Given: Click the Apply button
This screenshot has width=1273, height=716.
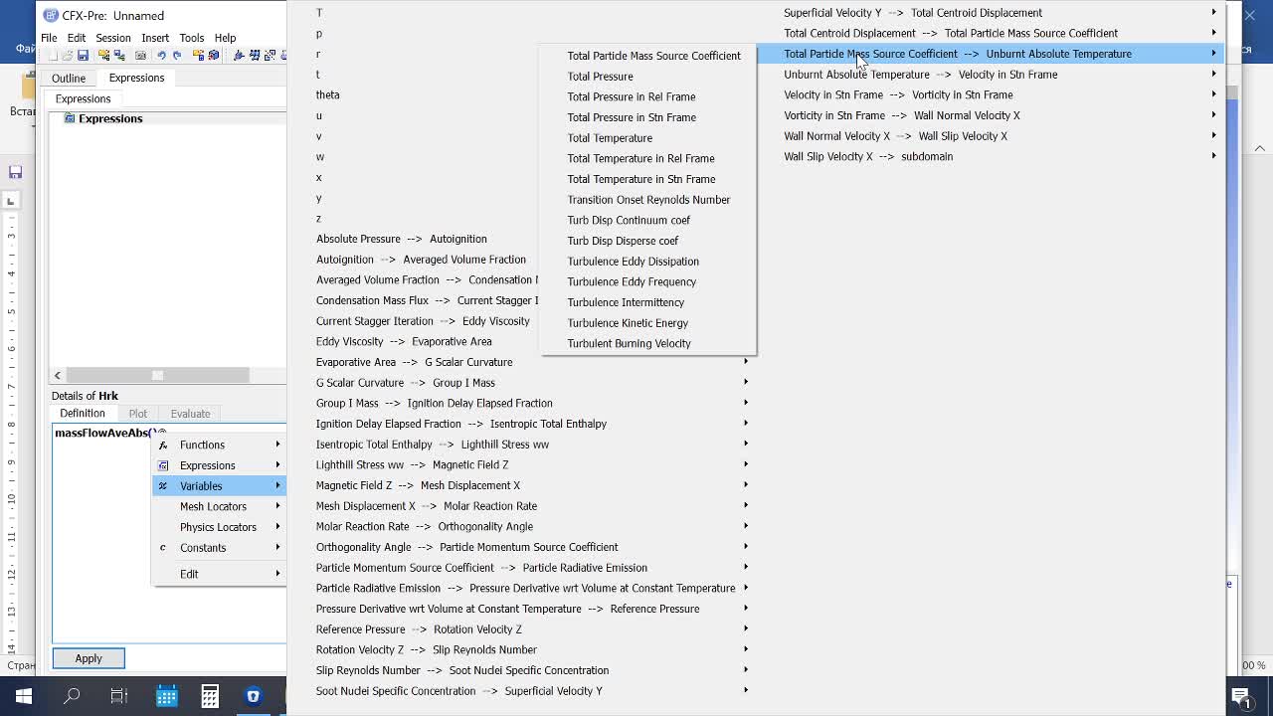Looking at the screenshot, I should [89, 658].
